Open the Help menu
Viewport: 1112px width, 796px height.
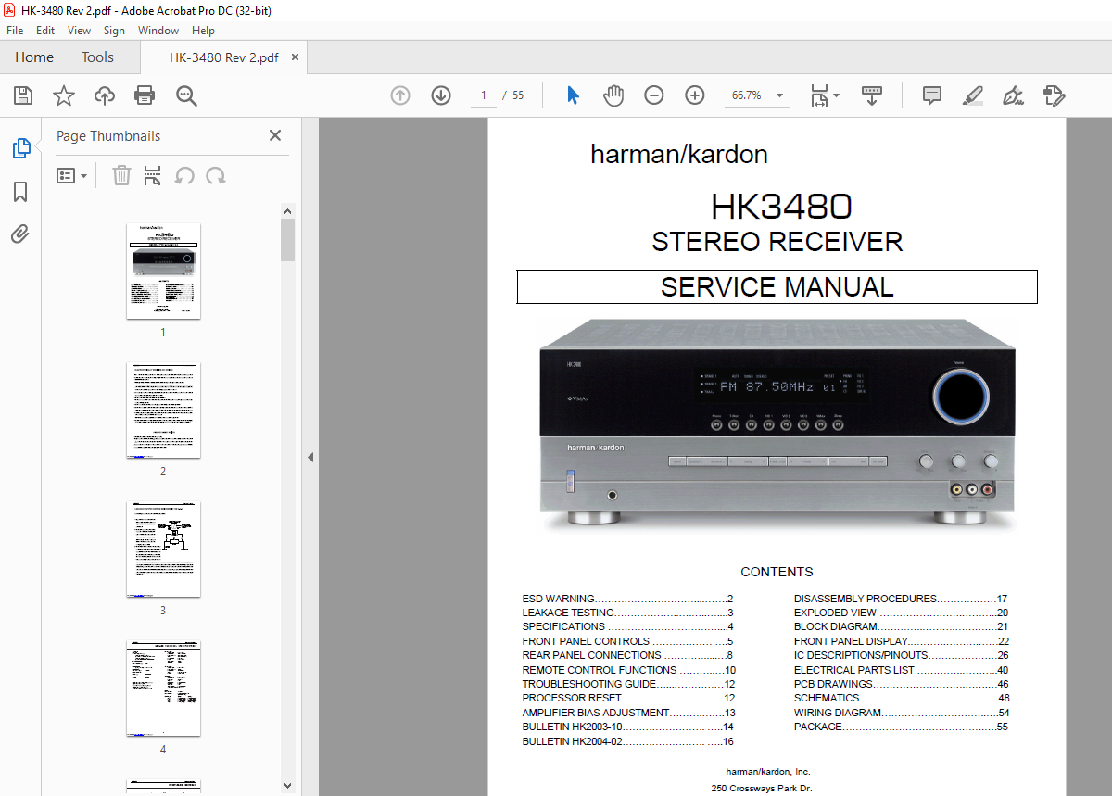(203, 31)
